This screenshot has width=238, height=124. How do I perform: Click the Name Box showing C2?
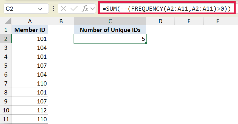(26, 9)
